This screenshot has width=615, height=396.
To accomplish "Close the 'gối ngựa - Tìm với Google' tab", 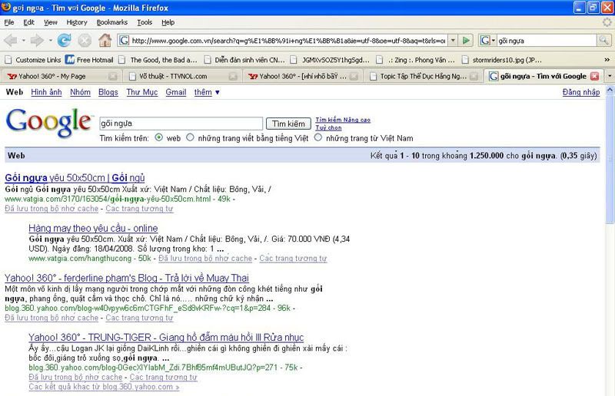I will coord(594,77).
